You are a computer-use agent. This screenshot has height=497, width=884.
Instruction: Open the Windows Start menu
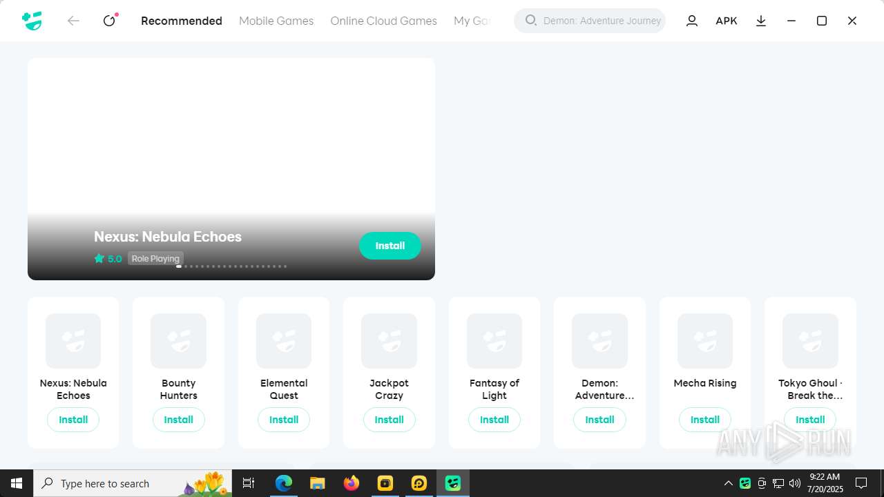[17, 483]
